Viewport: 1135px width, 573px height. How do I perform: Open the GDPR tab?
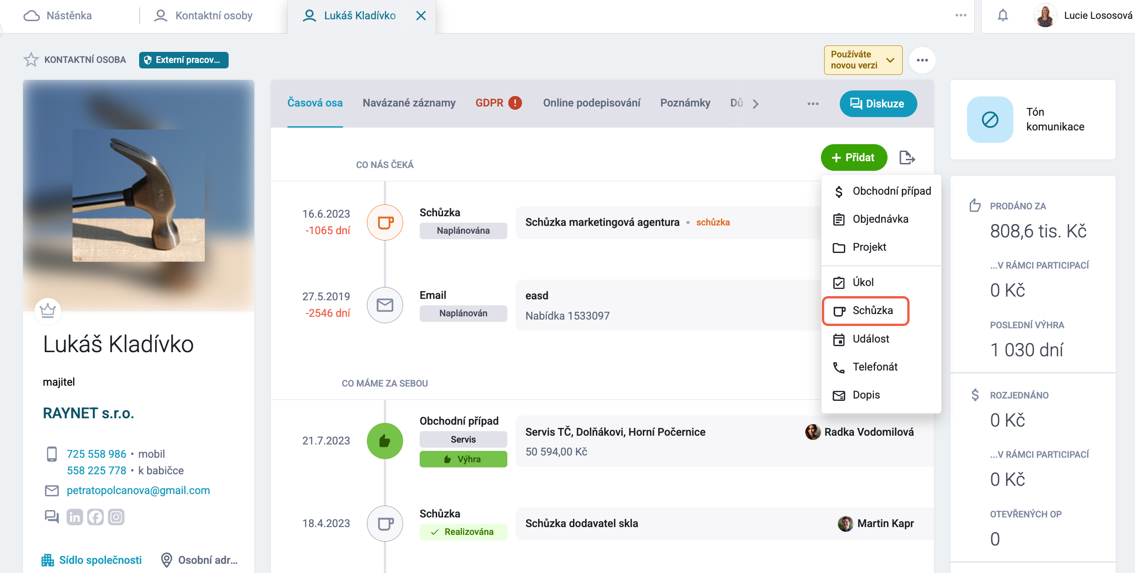pos(499,103)
